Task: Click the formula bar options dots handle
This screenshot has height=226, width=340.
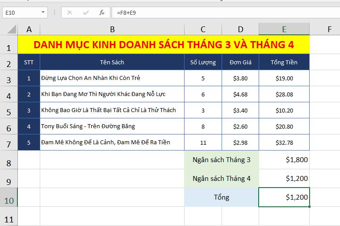Action: pos(55,13)
